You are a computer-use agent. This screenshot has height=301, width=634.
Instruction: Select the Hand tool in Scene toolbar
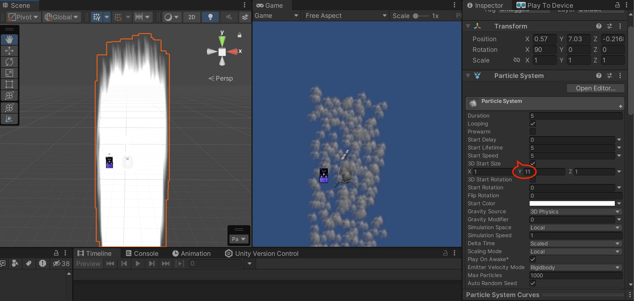(x=9, y=40)
